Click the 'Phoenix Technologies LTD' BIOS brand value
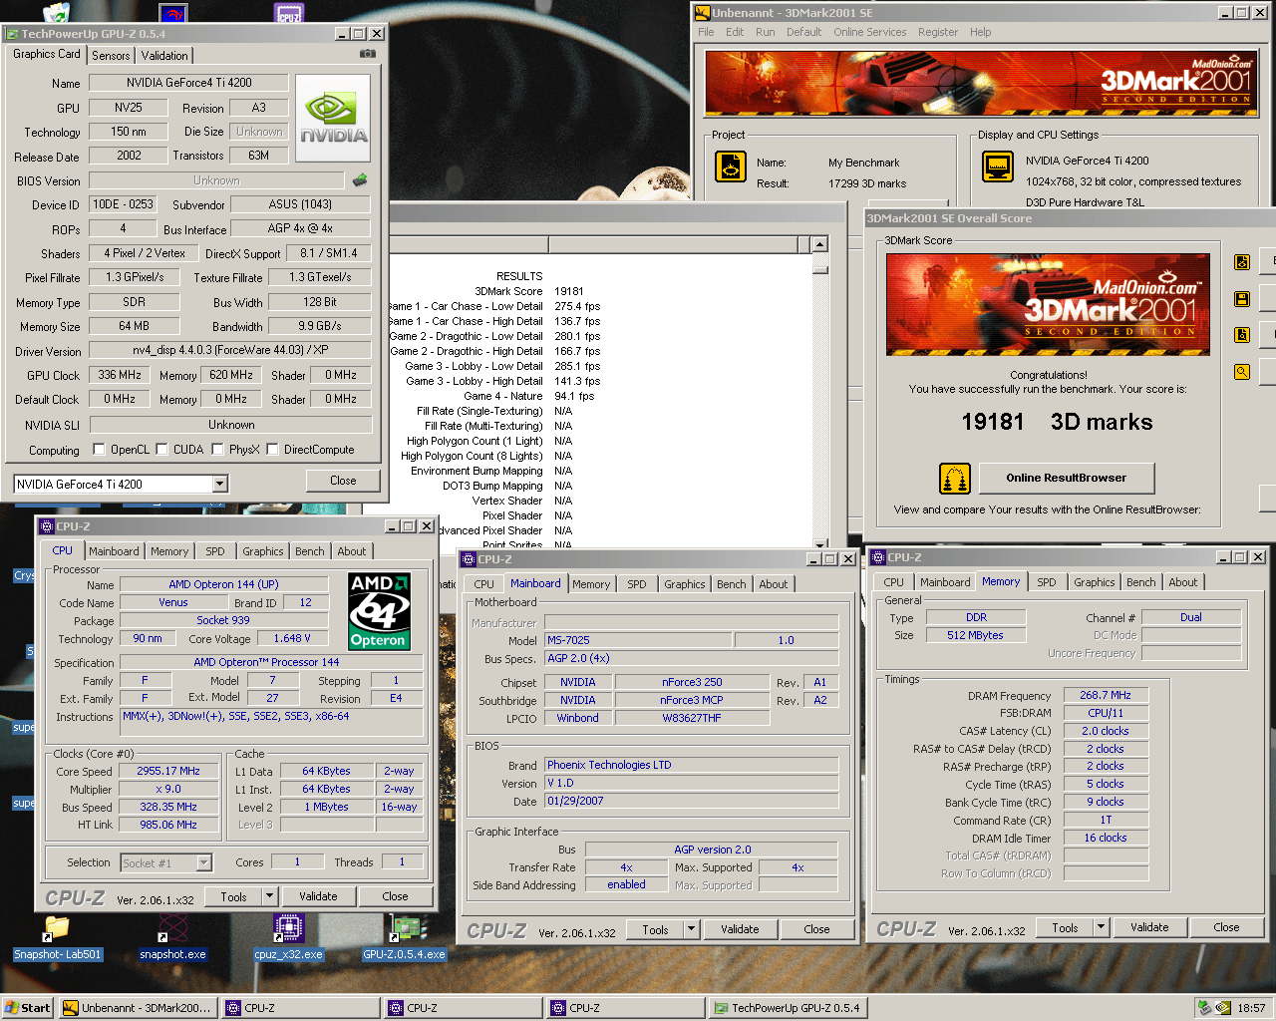The height and width of the screenshot is (1021, 1276). 691,765
